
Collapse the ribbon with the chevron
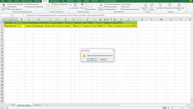(x=192, y=12)
